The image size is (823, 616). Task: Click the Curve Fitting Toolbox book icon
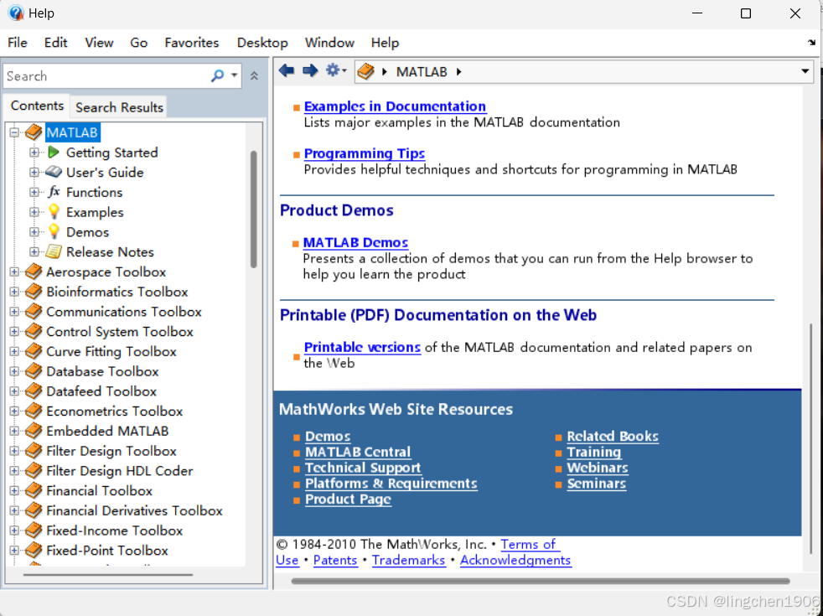(x=34, y=351)
